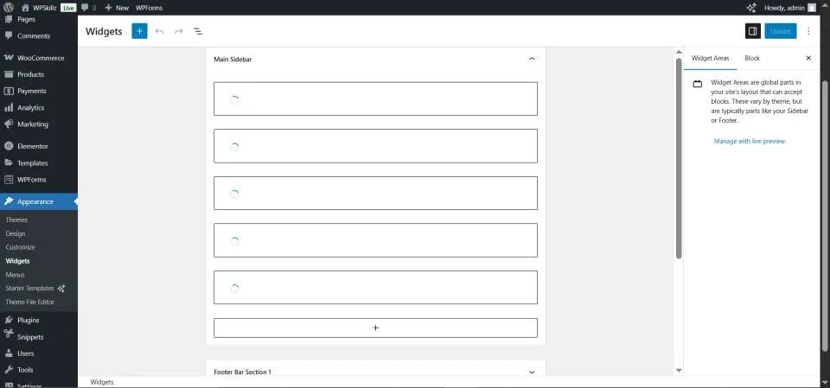The height and width of the screenshot is (388, 830).
Task: Open Menus submenu
Action: pos(15,275)
